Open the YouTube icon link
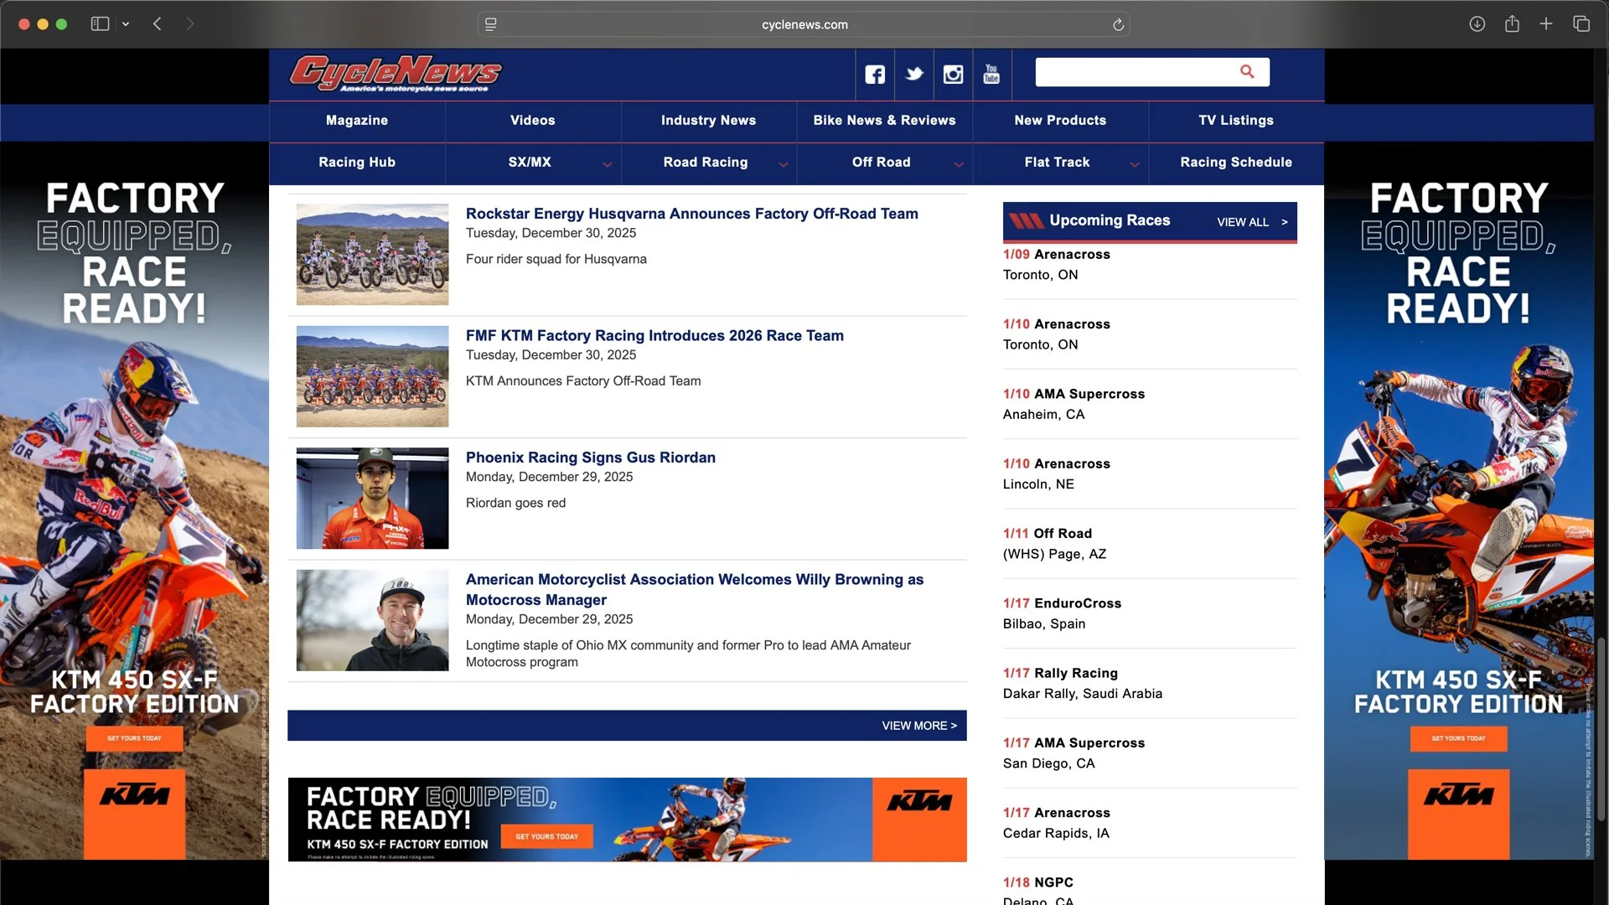The height and width of the screenshot is (905, 1609). 991,75
